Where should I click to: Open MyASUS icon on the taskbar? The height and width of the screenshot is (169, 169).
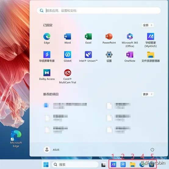pyautogui.click(x=113, y=164)
